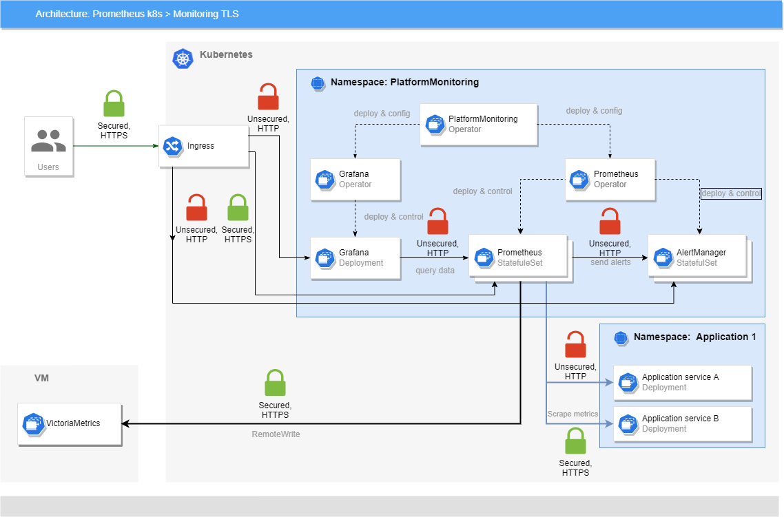This screenshot has width=784, height=517.
Task: Click the 'VM' group label
Action: click(41, 378)
